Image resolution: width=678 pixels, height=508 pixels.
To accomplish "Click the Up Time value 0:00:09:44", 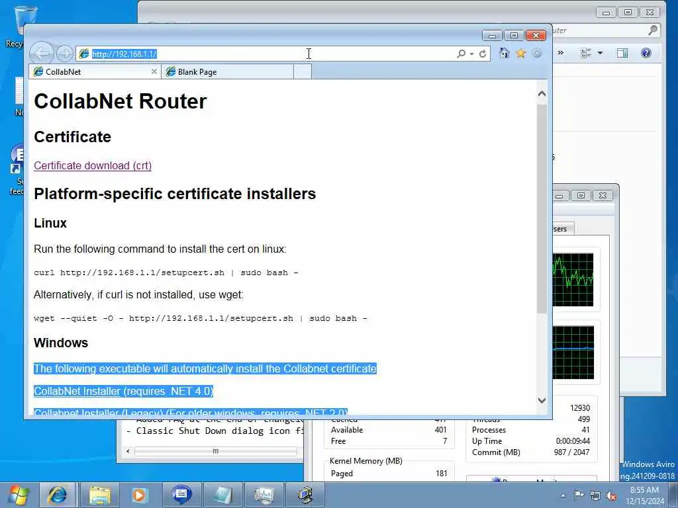I will pos(573,441).
